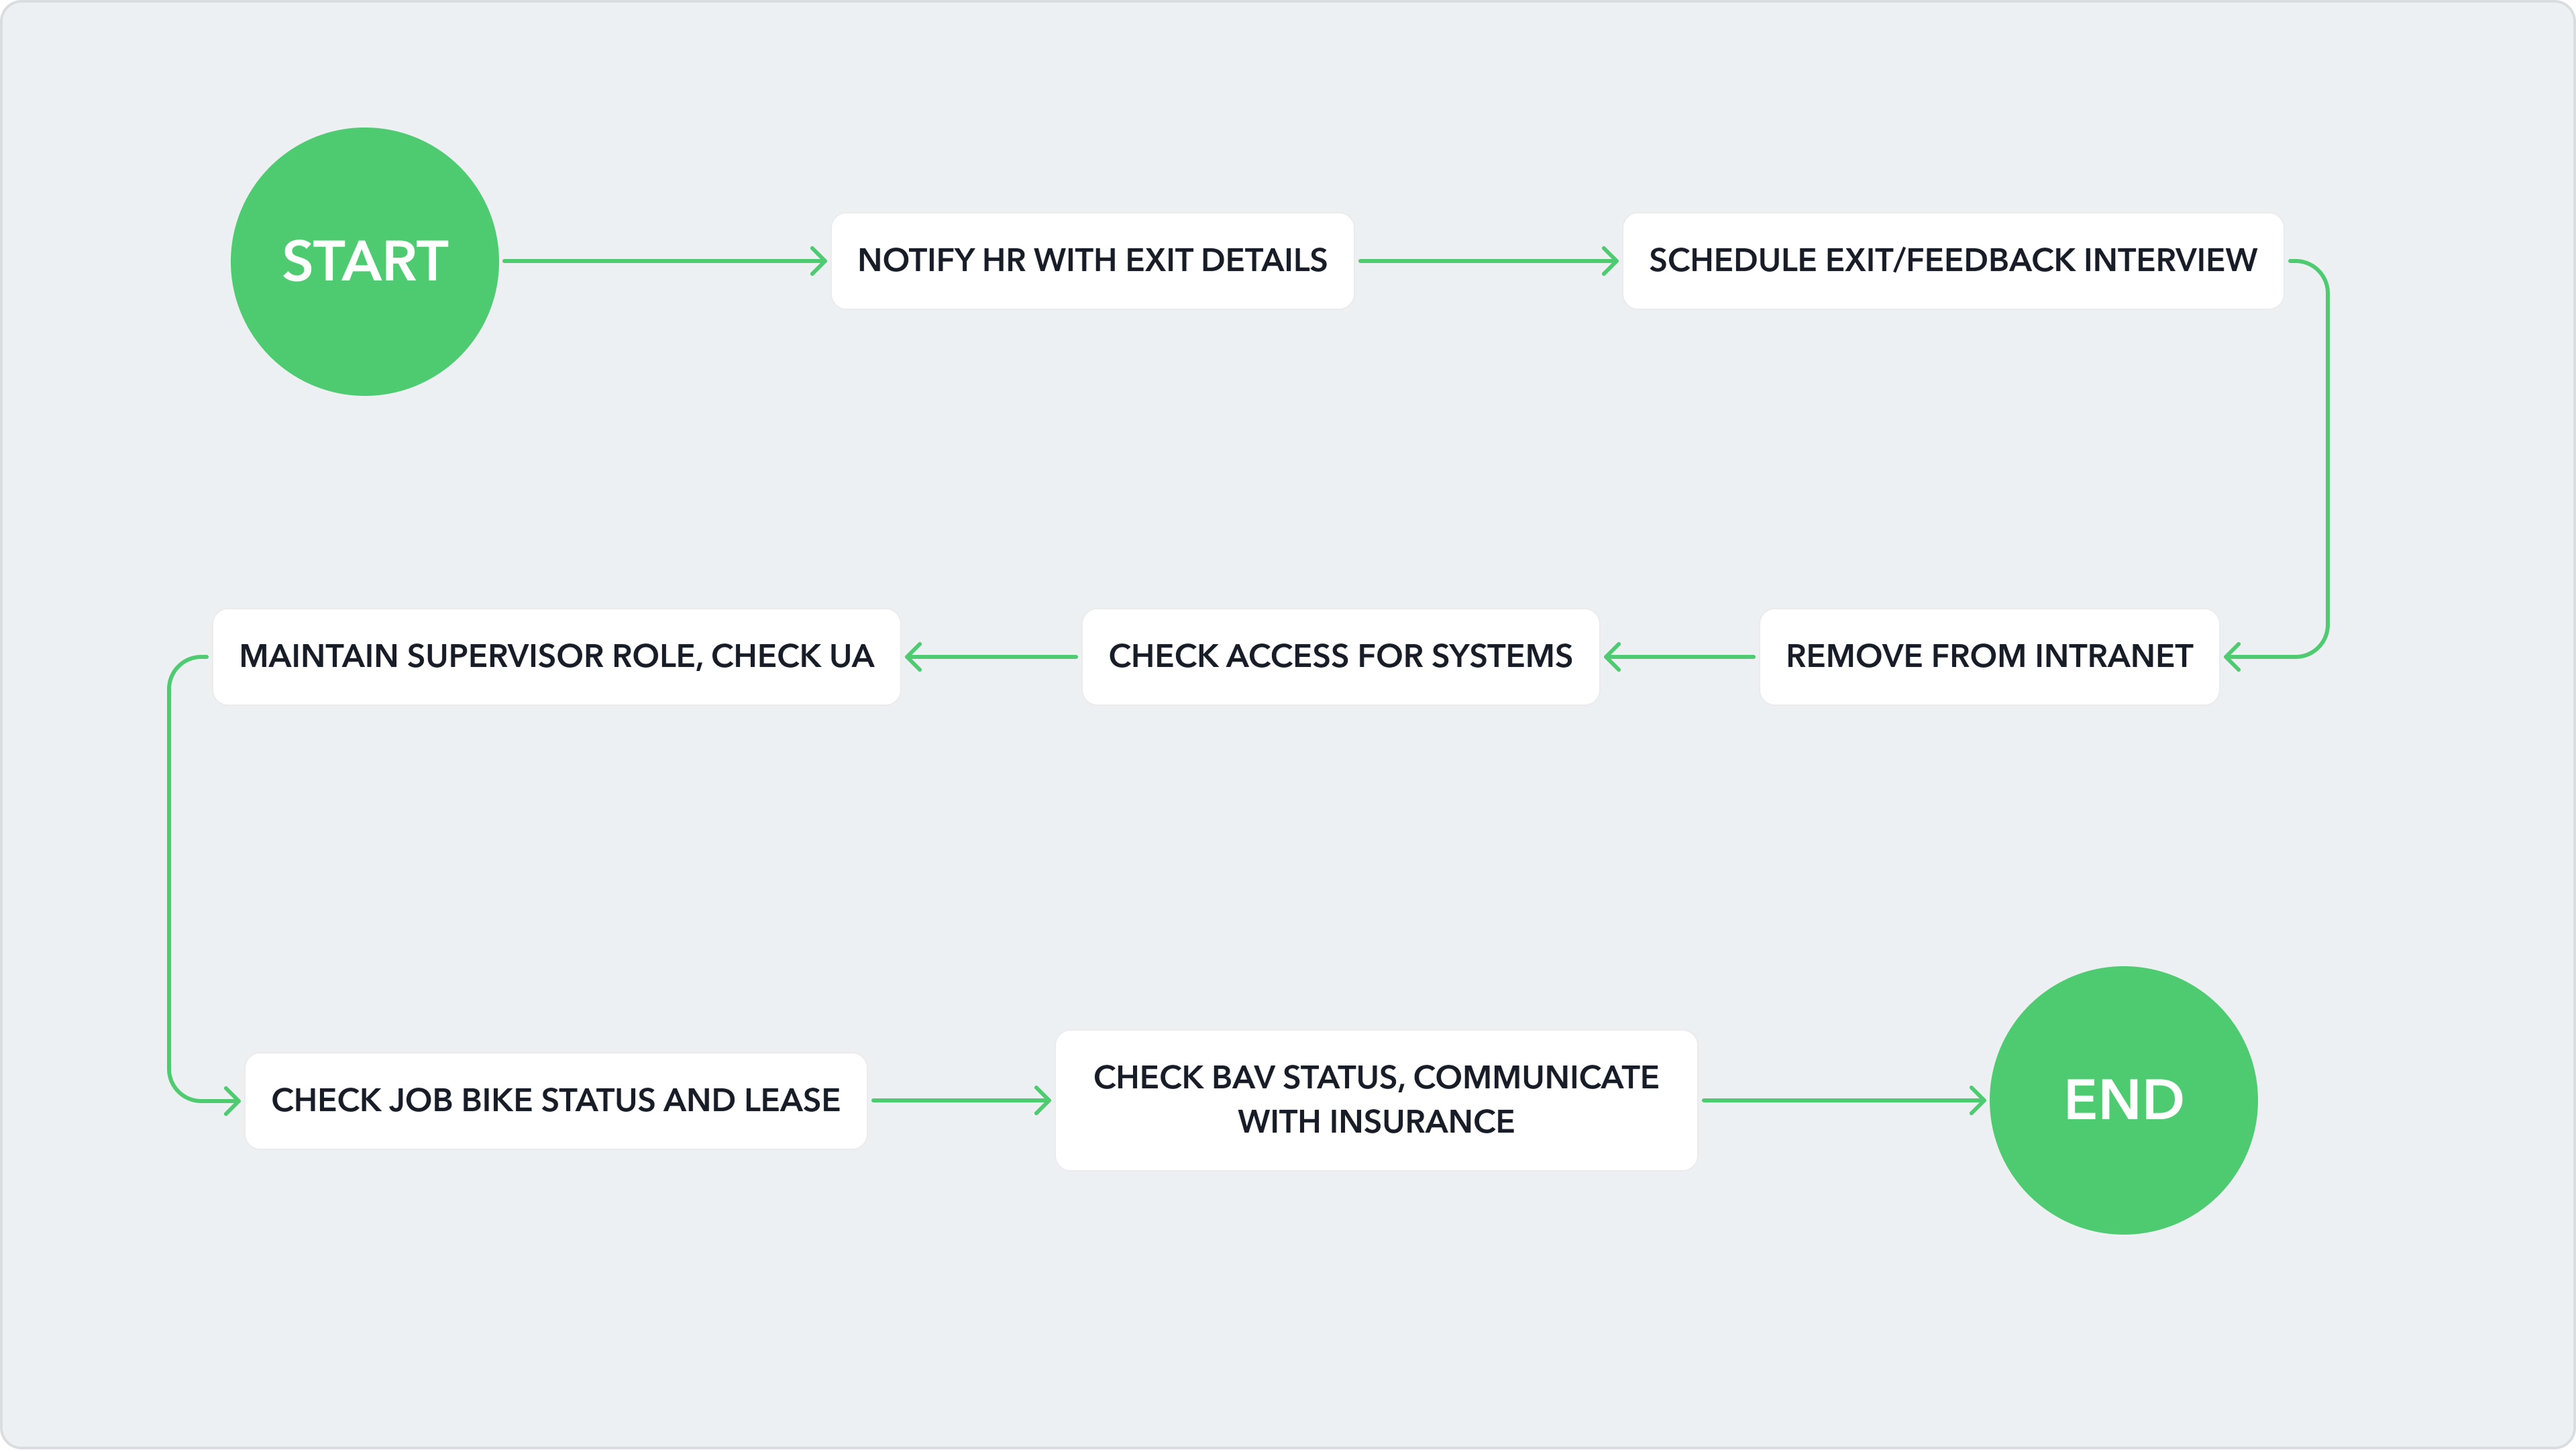The height and width of the screenshot is (1452, 2576).
Task: Click arrow from Remove From Intranet to Check Access
Action: [1680, 657]
